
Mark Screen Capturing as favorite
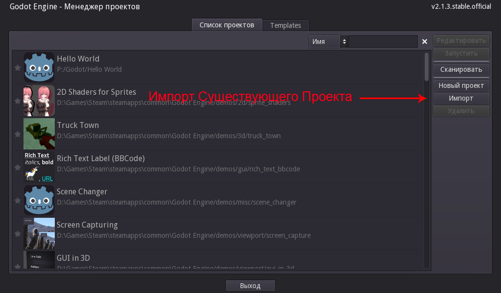18,234
